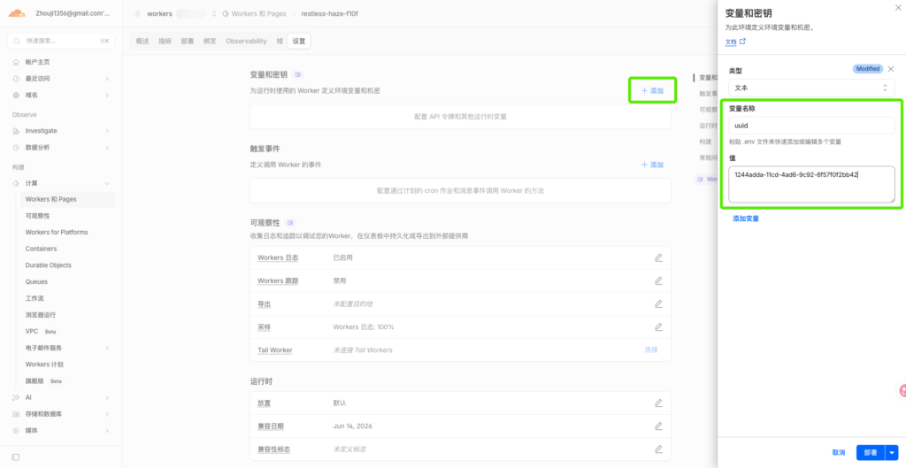Click 取消 button
This screenshot has width=906, height=468.
839,453
